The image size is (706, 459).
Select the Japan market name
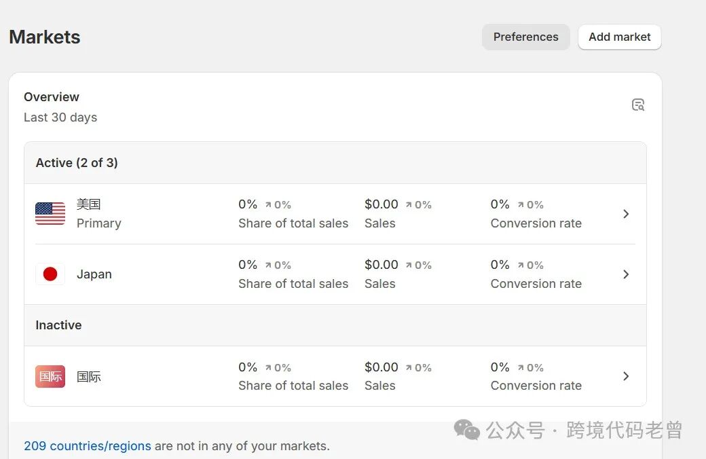(94, 274)
